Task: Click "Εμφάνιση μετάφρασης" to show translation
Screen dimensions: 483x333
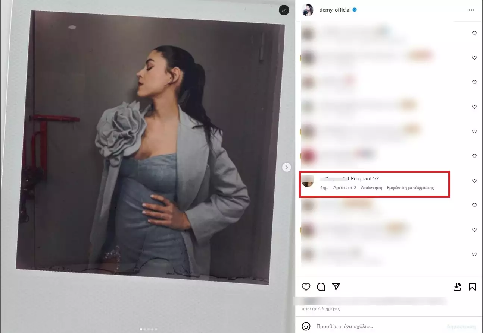Action: [411, 188]
